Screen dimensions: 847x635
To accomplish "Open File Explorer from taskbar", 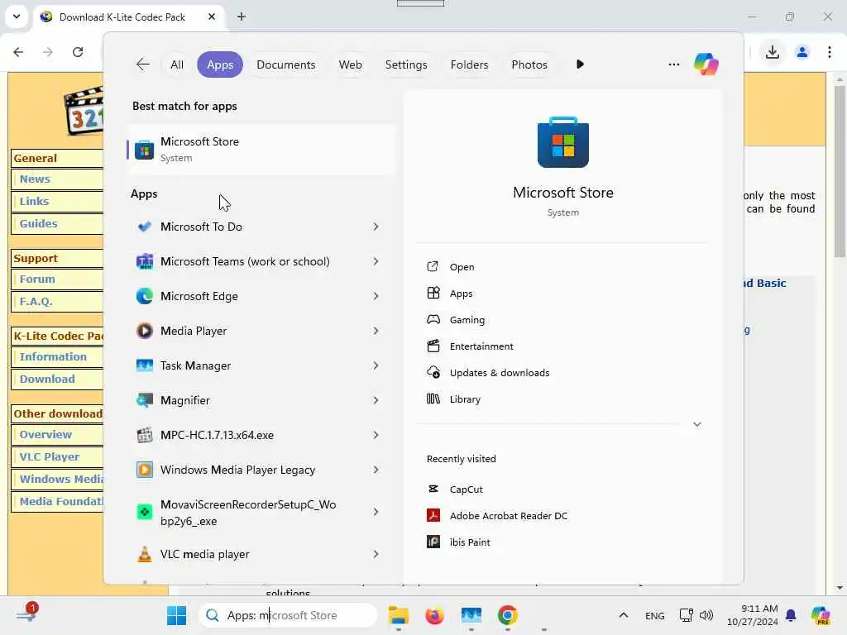I will pos(399,615).
